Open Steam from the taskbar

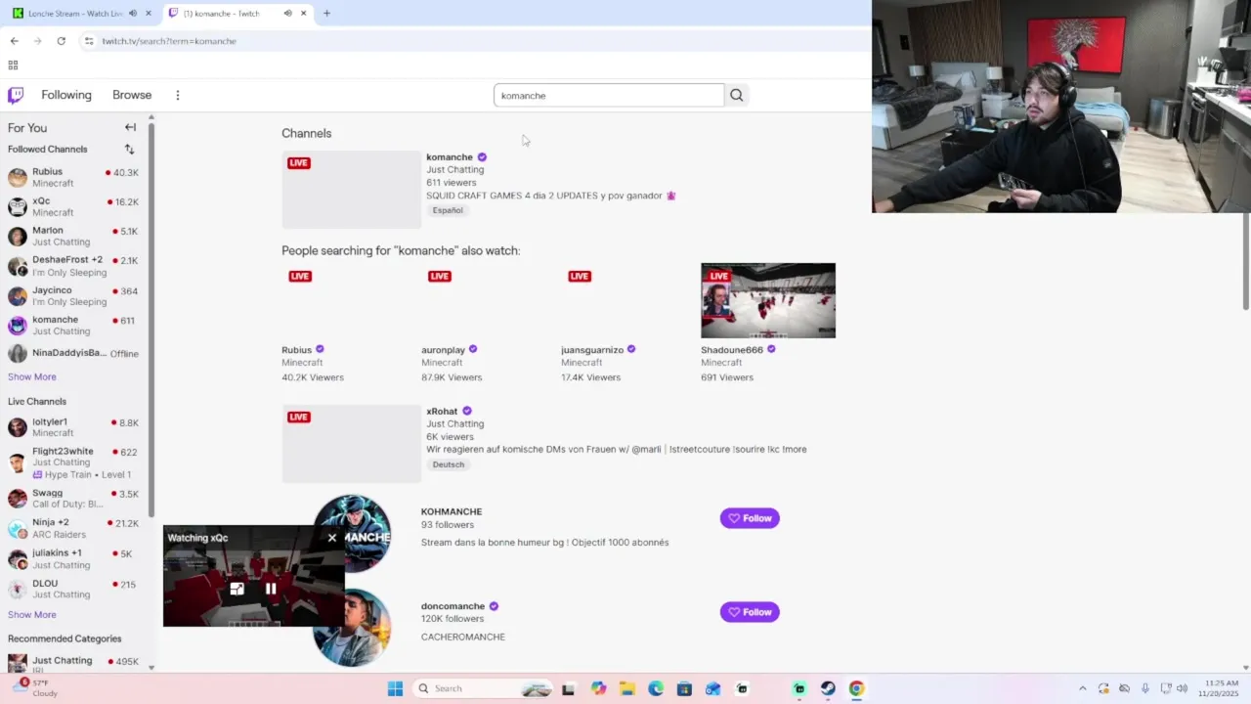pyautogui.click(x=828, y=688)
